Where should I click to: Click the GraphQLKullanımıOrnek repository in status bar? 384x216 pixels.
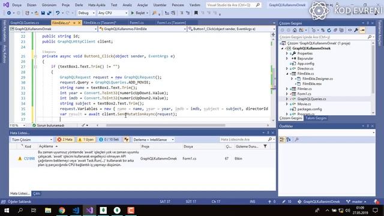coord(319,202)
